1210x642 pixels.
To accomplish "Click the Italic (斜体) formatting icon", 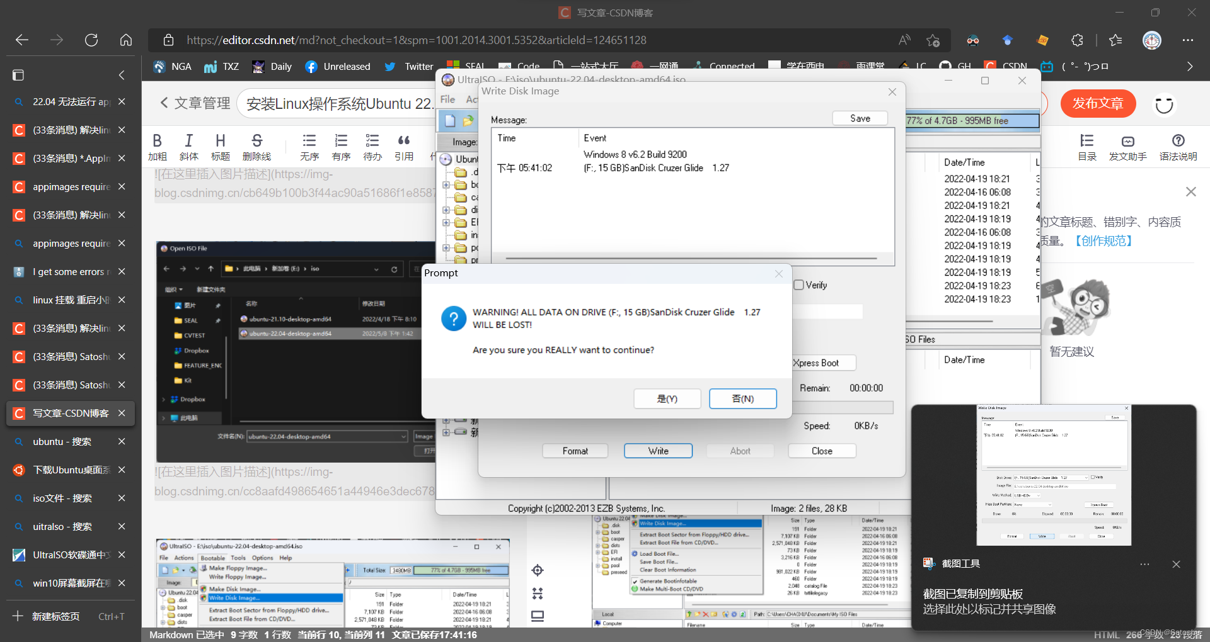I will point(188,147).
